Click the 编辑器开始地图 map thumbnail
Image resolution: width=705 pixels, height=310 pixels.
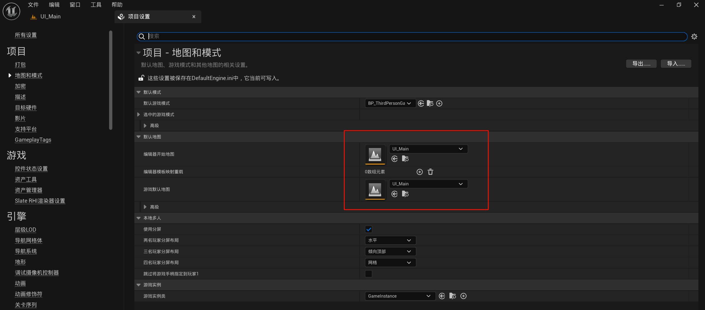click(x=375, y=155)
